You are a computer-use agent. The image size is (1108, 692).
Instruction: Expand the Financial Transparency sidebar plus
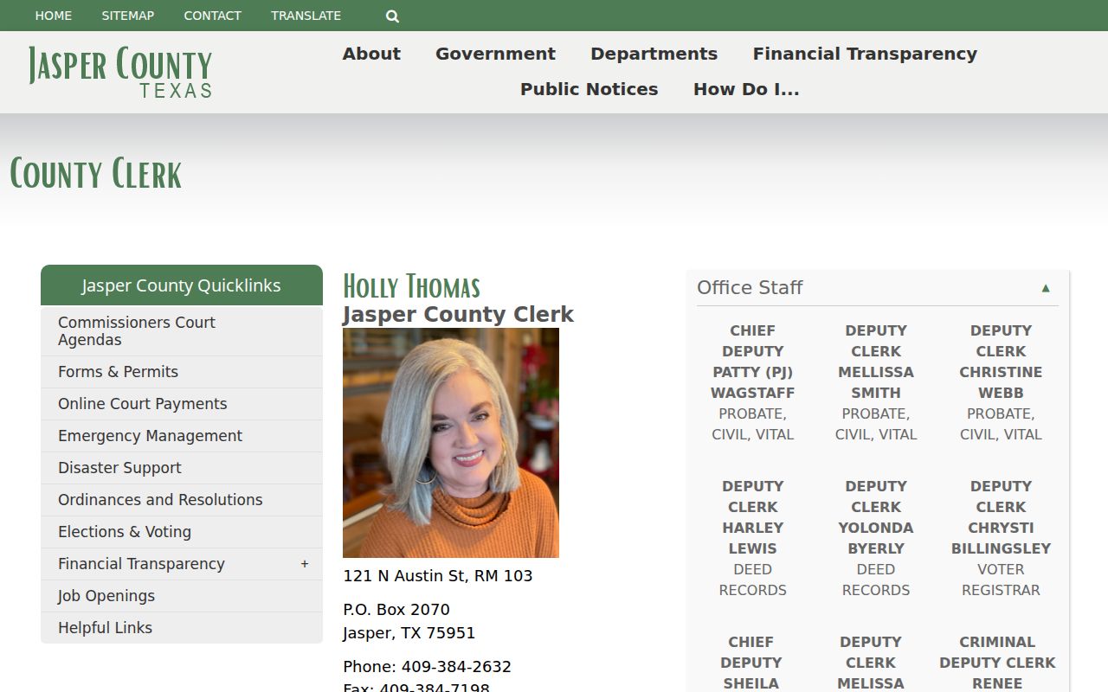(x=305, y=564)
